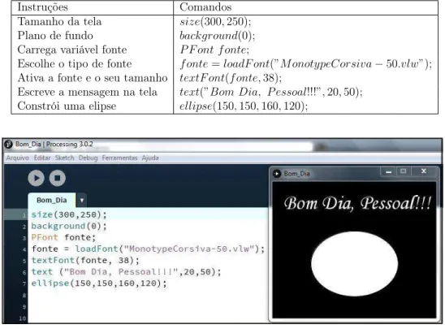Image resolution: width=445 pixels, height=329 pixels.
Task: Click code line ellipse(150,150,160,120);
Action: pyautogui.click(x=99, y=284)
